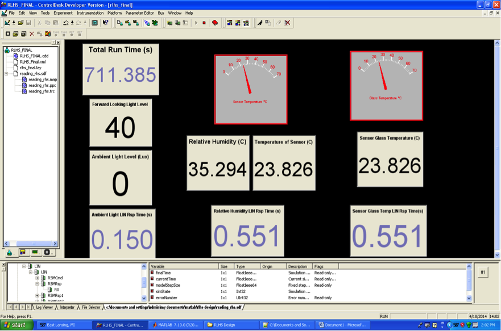
Task: Click the undo arrow icon
Action: (65, 23)
